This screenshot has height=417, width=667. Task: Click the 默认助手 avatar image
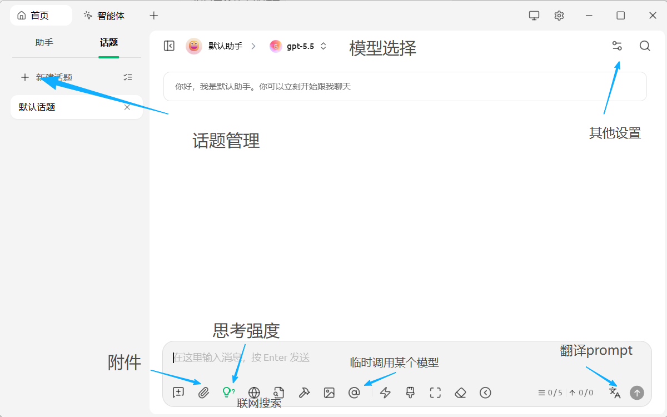pyautogui.click(x=194, y=46)
